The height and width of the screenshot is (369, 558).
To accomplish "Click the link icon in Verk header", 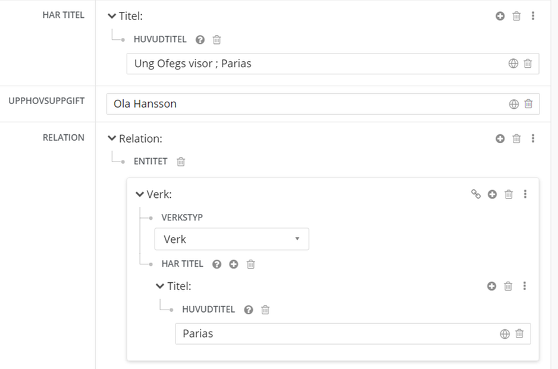I will point(476,194).
